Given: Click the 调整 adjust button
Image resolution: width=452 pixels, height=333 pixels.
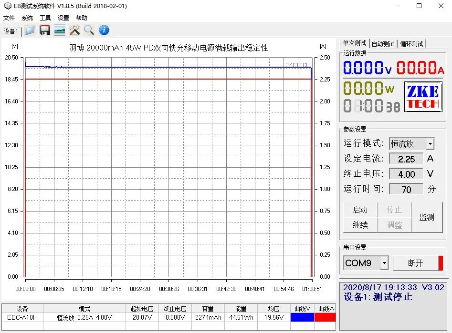Looking at the screenshot, I should pos(394,225).
